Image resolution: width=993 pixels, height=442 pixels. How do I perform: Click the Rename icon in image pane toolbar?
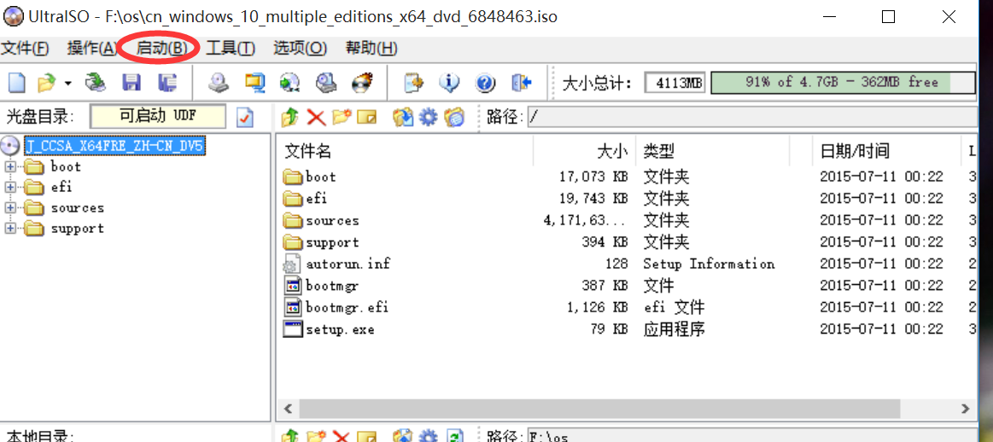pyautogui.click(x=366, y=117)
